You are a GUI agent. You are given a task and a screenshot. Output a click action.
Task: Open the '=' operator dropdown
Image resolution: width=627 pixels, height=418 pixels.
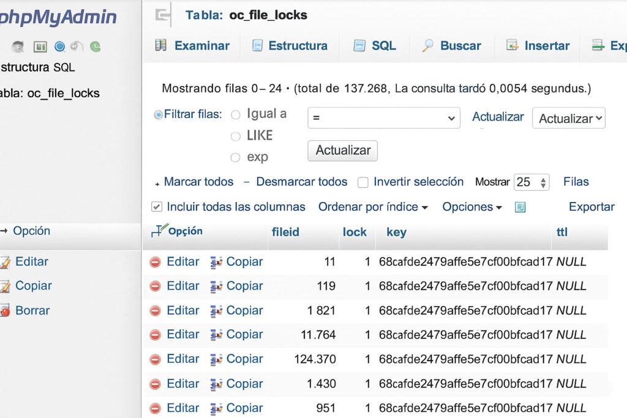384,118
